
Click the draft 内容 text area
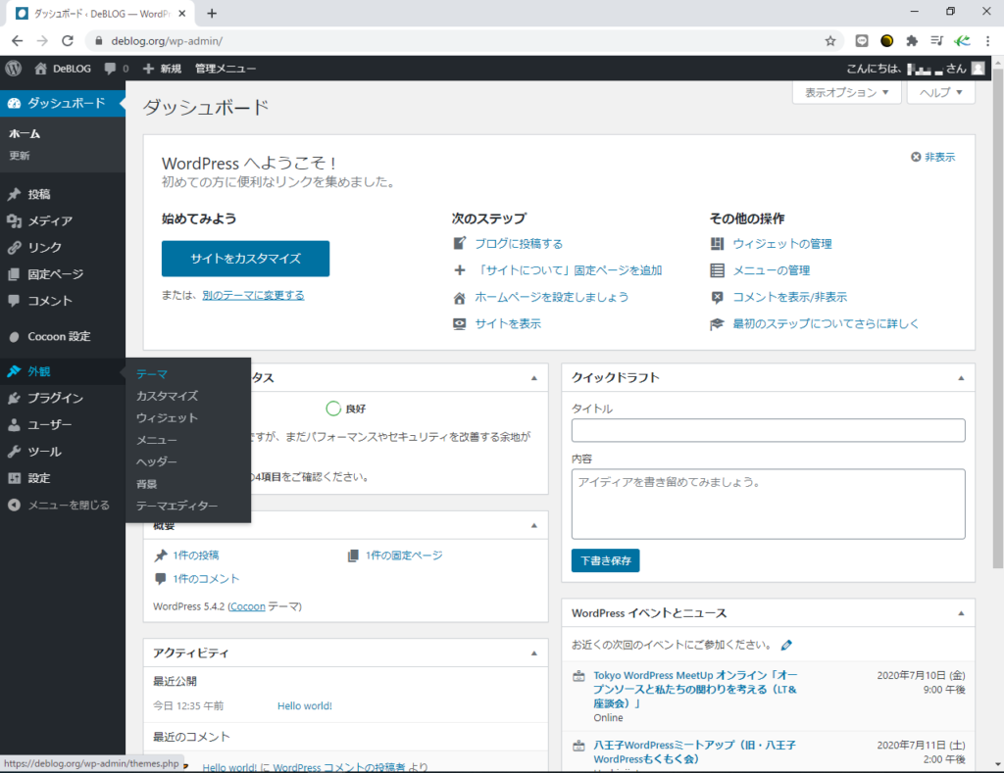(769, 505)
